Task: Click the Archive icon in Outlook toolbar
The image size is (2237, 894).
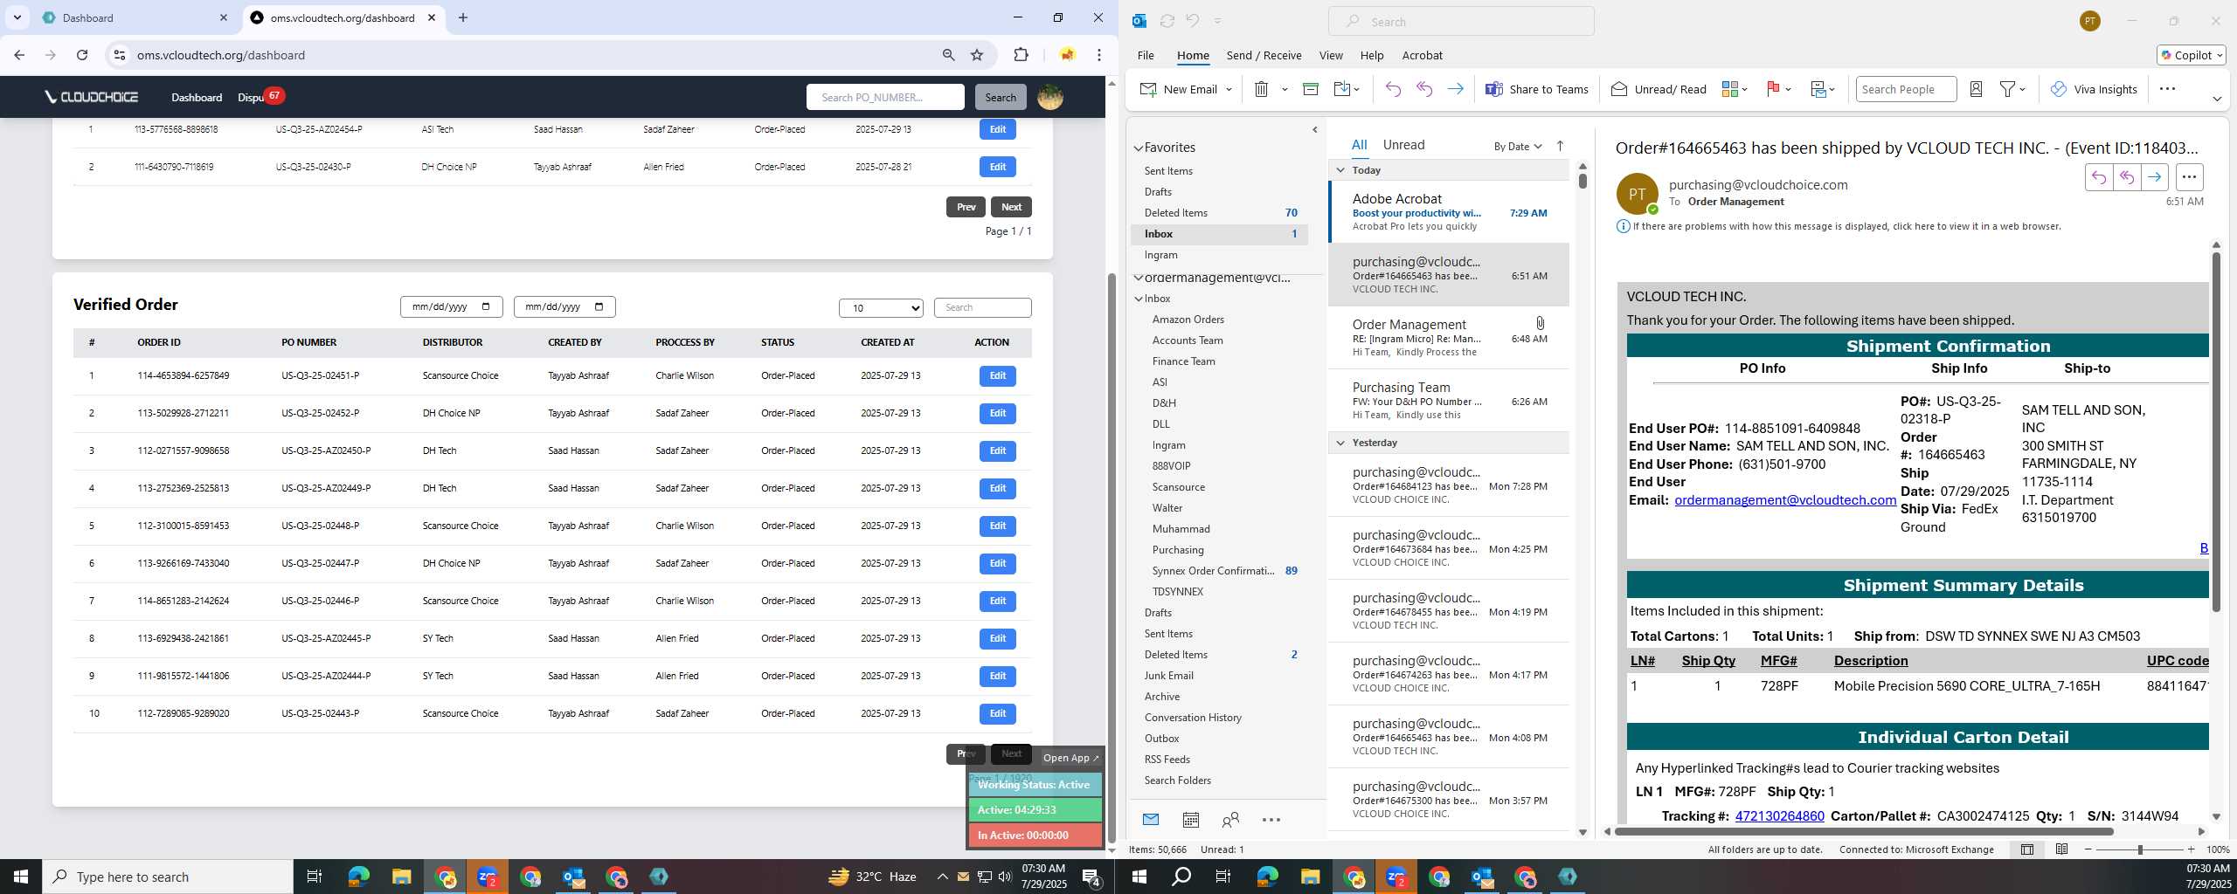Action: click(1310, 89)
